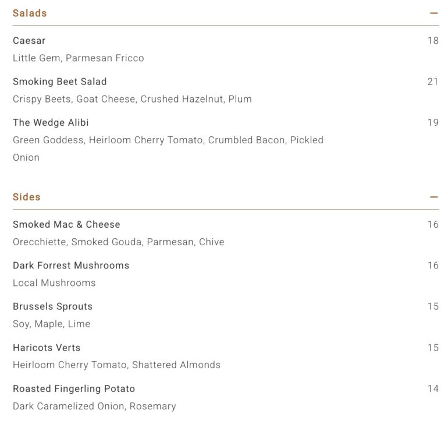Click the Soy, Maple, Lime description

point(51,324)
